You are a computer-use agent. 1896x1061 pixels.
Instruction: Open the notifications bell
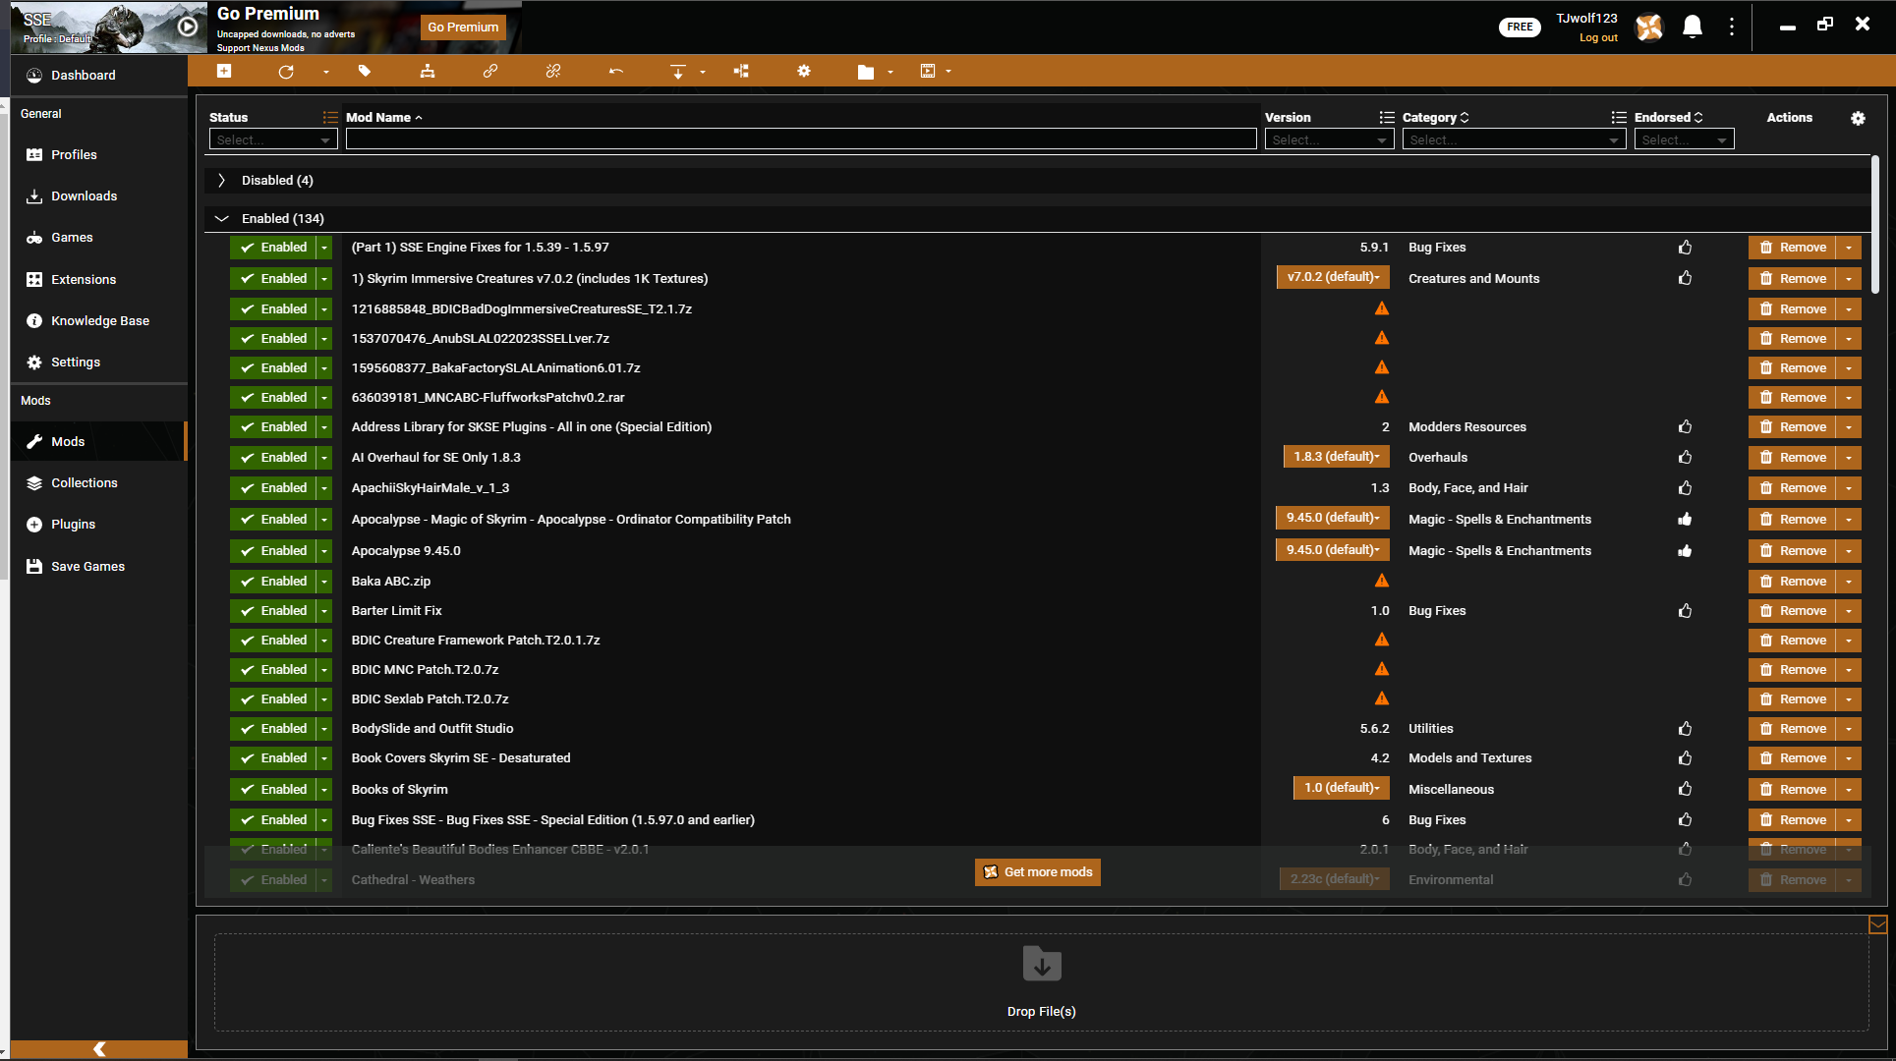(x=1693, y=27)
